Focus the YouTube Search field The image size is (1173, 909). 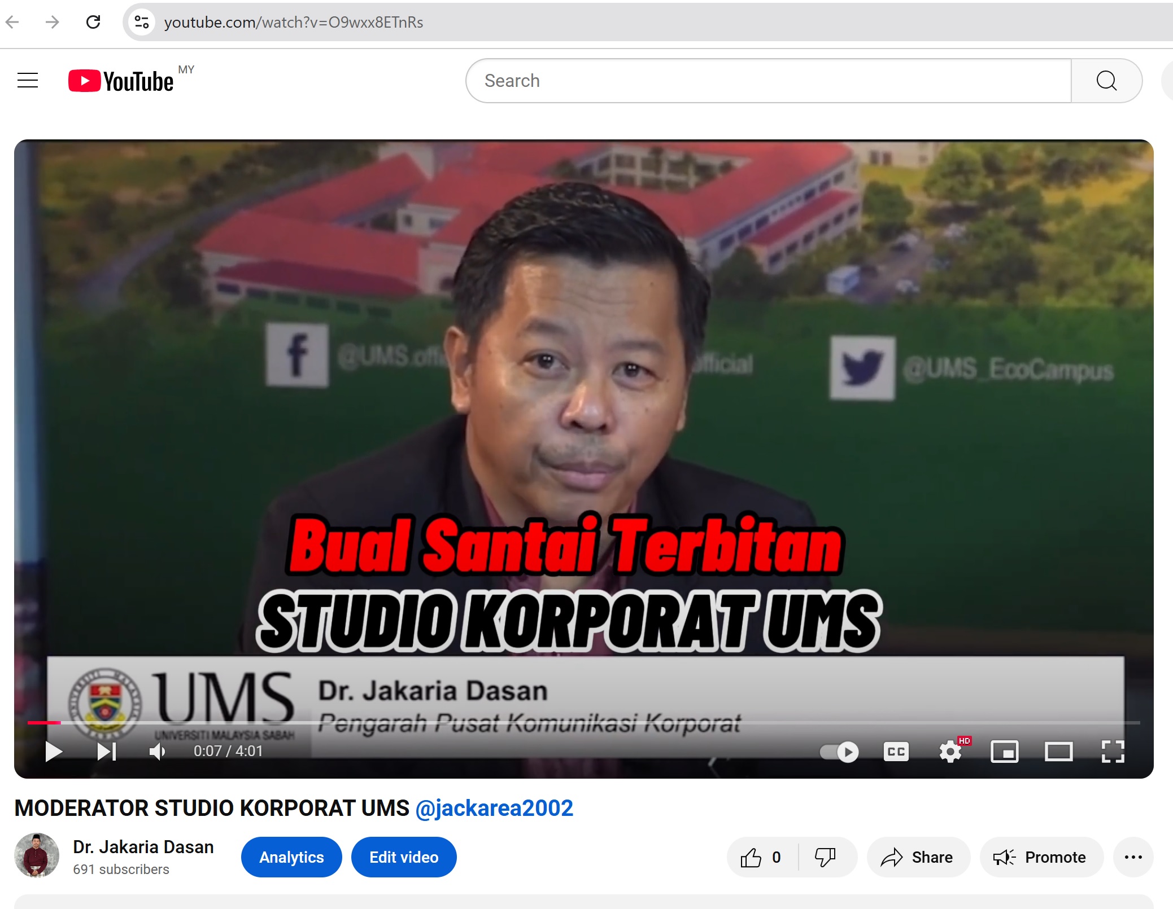[x=768, y=81]
